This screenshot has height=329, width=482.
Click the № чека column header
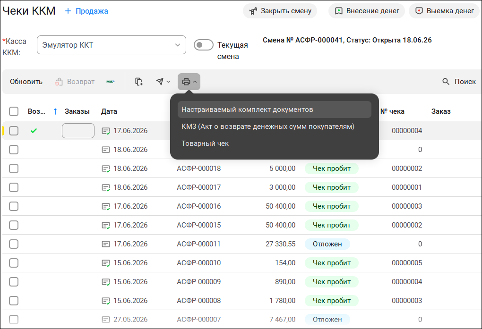[x=393, y=111]
